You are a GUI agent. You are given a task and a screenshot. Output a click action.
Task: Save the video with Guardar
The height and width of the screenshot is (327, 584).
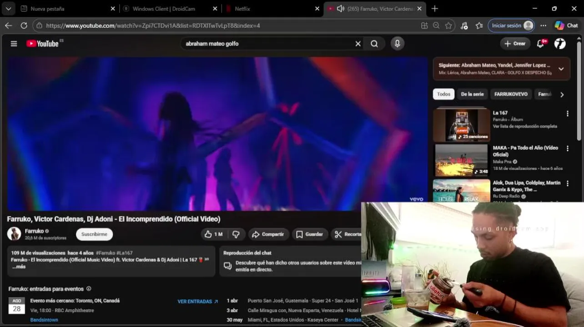[310, 234]
